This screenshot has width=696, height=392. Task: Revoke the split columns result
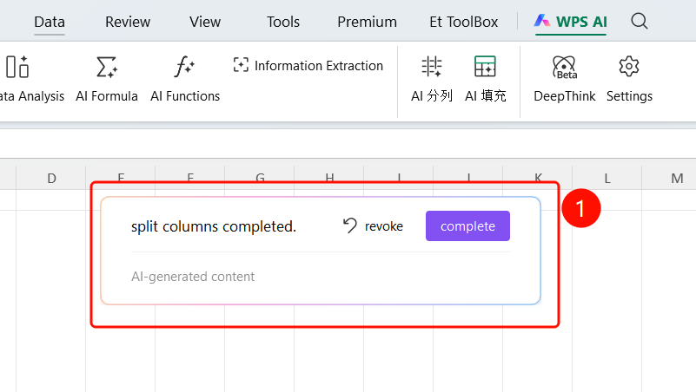pos(373,225)
